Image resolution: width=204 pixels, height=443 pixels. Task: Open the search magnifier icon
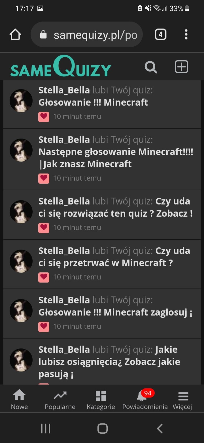coord(151,67)
